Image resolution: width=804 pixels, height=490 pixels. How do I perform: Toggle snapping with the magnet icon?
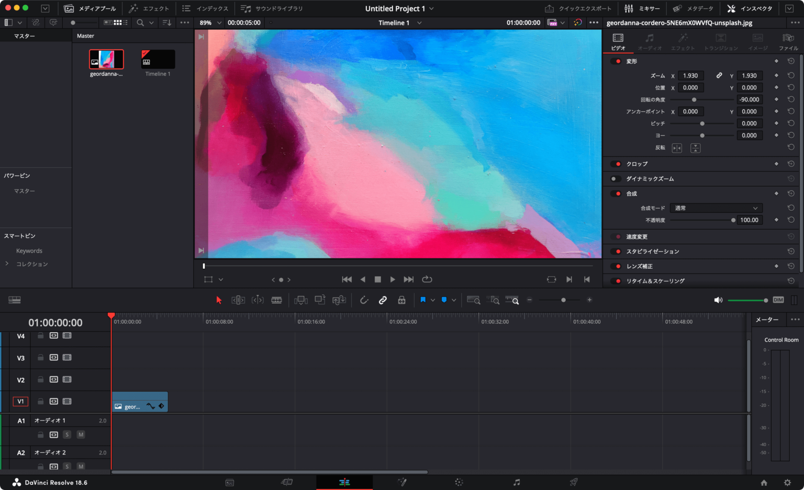point(364,300)
